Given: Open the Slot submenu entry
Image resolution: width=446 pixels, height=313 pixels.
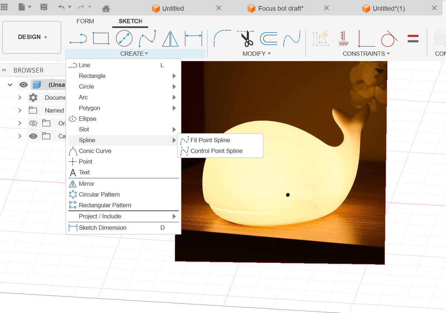Looking at the screenshot, I should (x=123, y=129).
